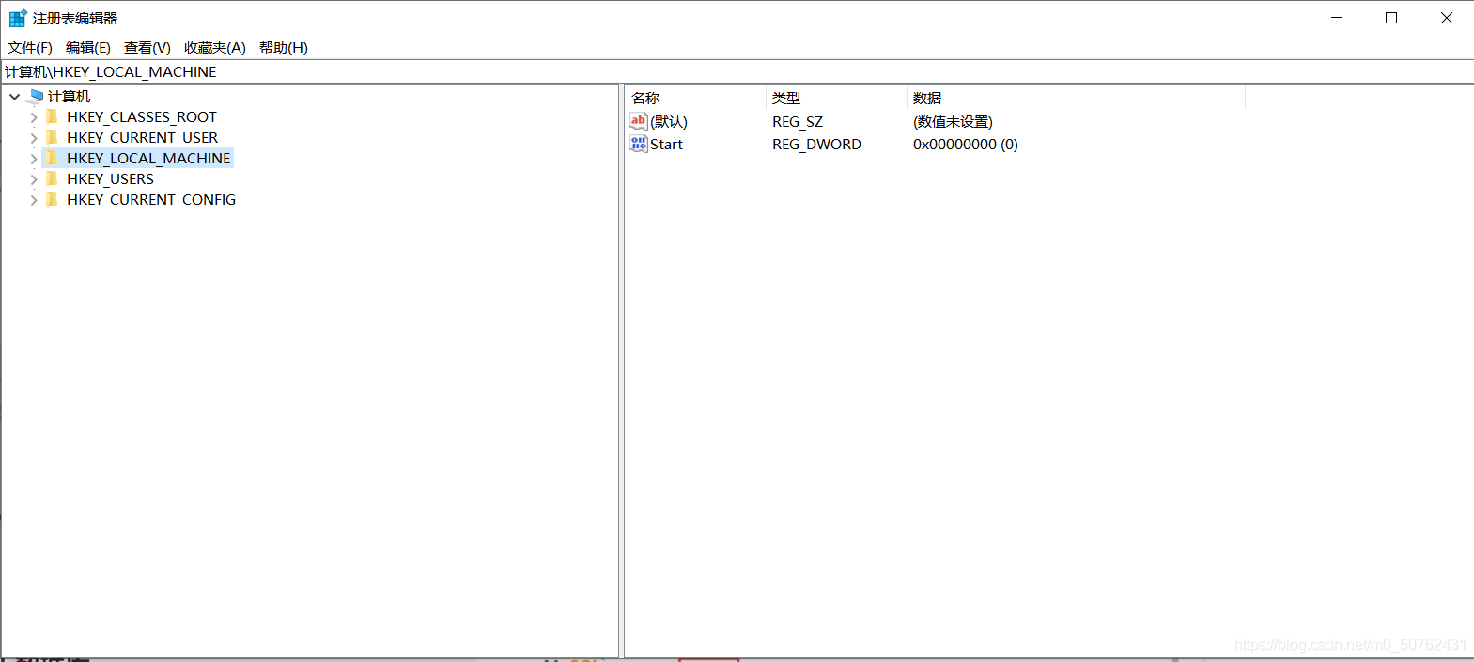Click the folder icon of HKEY_LOCAL_MACHINE

(x=52, y=158)
